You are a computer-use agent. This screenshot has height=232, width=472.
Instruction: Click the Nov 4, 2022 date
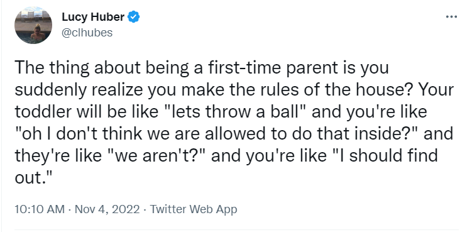click(x=107, y=209)
